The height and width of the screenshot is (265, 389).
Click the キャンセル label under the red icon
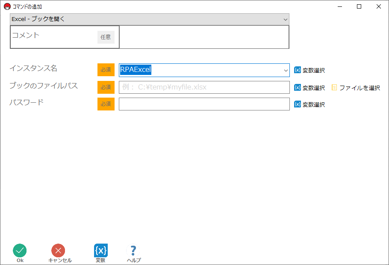tap(60, 260)
